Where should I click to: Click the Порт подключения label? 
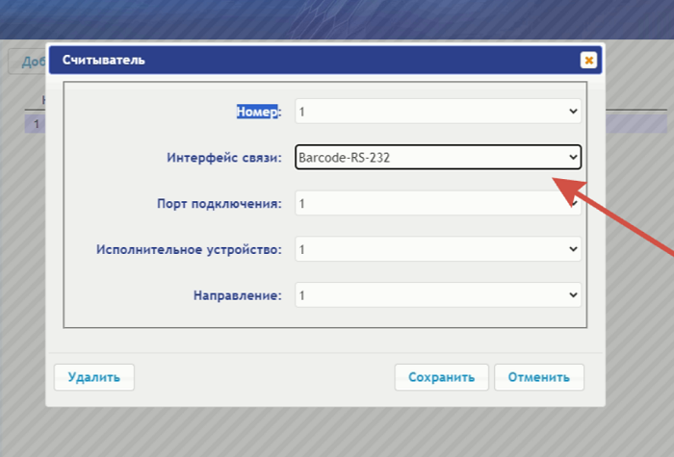click(220, 204)
